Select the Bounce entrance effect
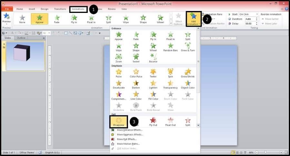 click(x=153, y=58)
